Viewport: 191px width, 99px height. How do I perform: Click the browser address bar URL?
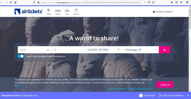point(91,2)
